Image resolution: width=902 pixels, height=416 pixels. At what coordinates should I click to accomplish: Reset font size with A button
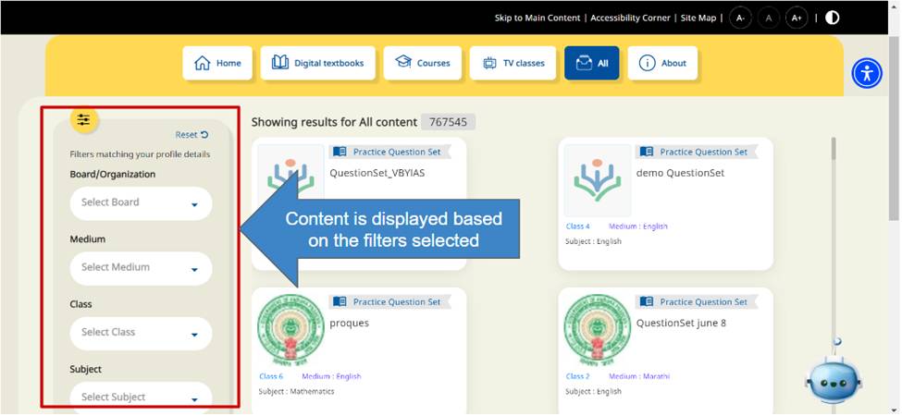769,18
